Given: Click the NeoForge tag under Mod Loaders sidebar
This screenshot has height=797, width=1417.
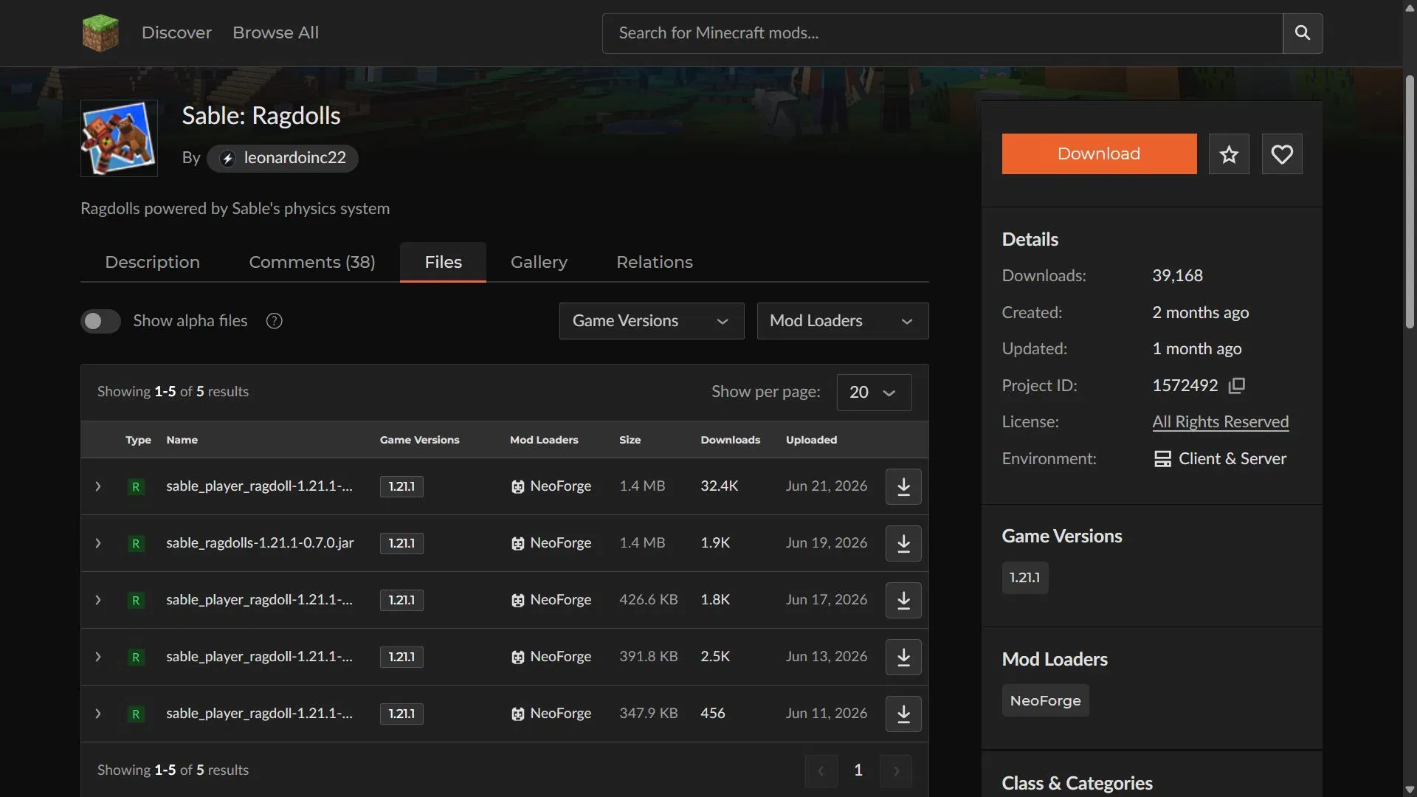Looking at the screenshot, I should [1045, 701].
